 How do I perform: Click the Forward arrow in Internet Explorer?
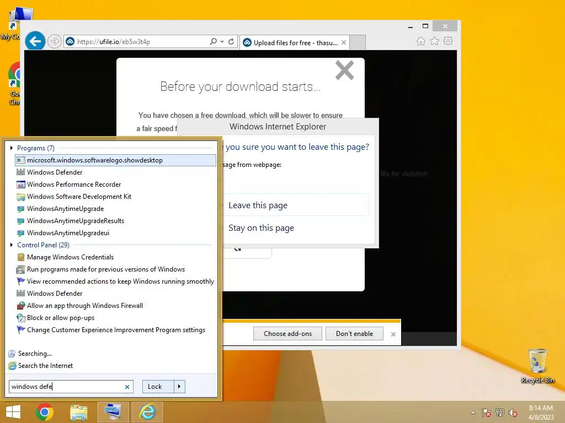pos(55,41)
